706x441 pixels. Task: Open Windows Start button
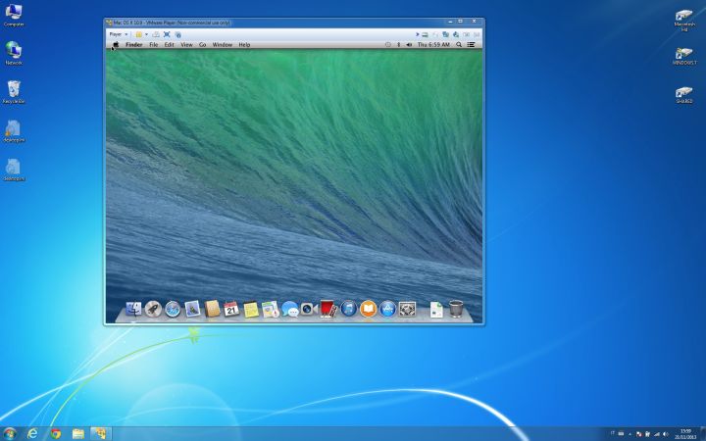pos(10,434)
